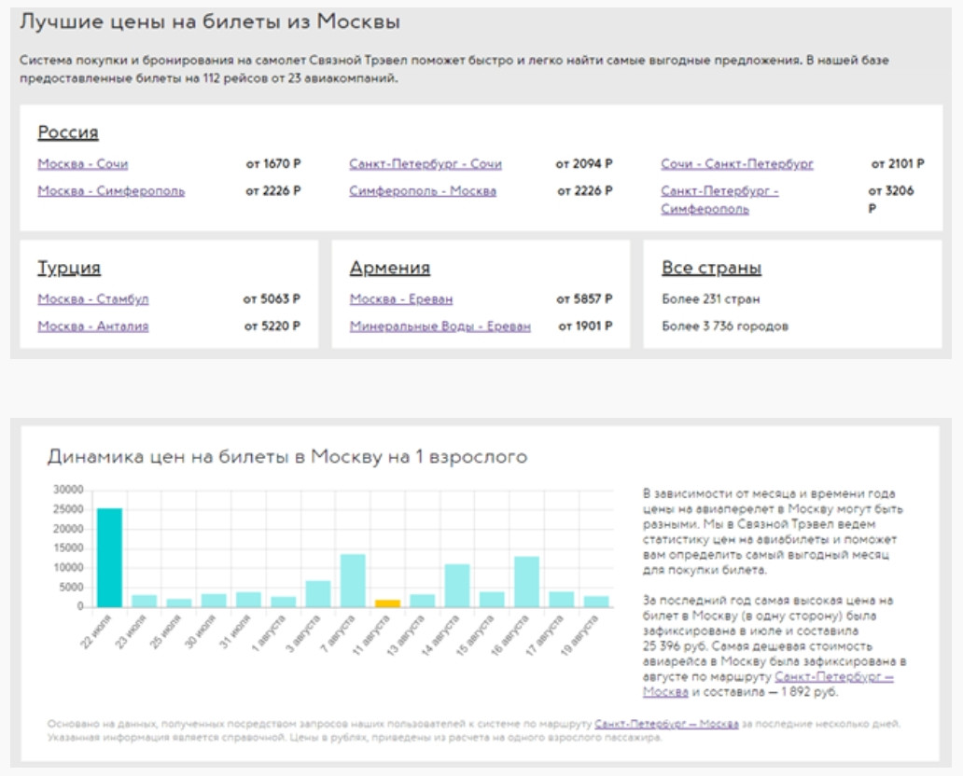Click Санкт-Петербург — Москва link in the footnote
Screen dimensions: 963x776
(x=666, y=724)
